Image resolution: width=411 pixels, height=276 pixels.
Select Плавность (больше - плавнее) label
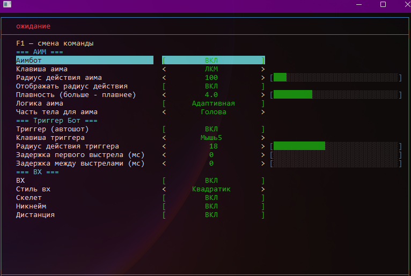coord(76,95)
